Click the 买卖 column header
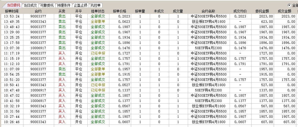The height and width of the screenshot is (127, 298). 62,11
